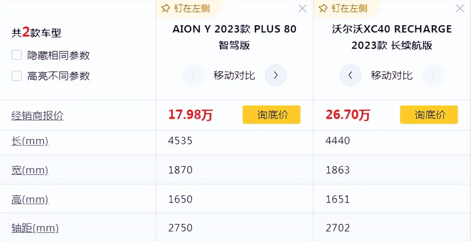The image size is (471, 241).
Task: Click disabled right arrow under Volvo XC40
Action: click(433, 75)
